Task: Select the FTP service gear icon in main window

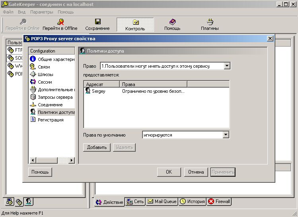Action: [10, 50]
